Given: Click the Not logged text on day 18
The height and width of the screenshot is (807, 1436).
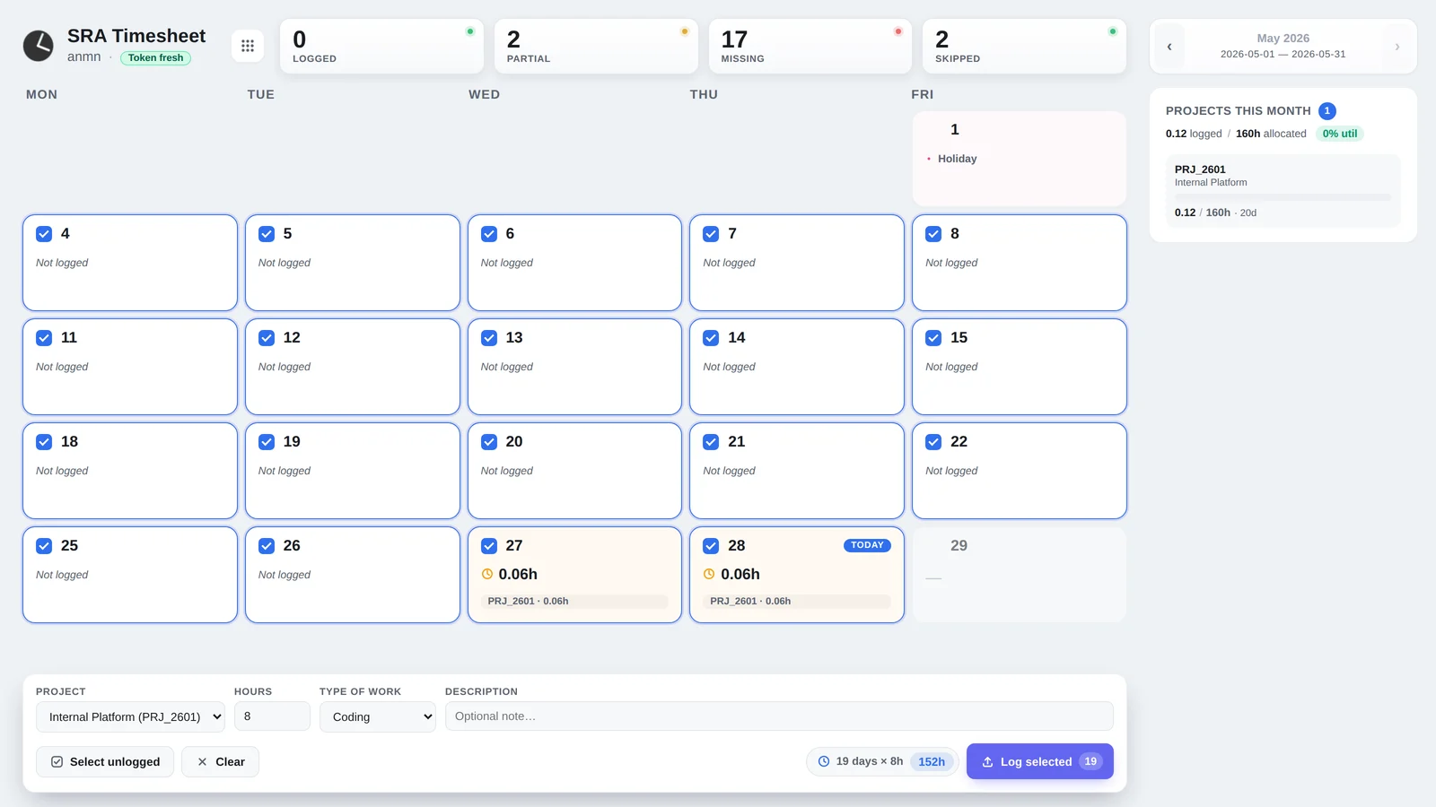Looking at the screenshot, I should pos(62,471).
